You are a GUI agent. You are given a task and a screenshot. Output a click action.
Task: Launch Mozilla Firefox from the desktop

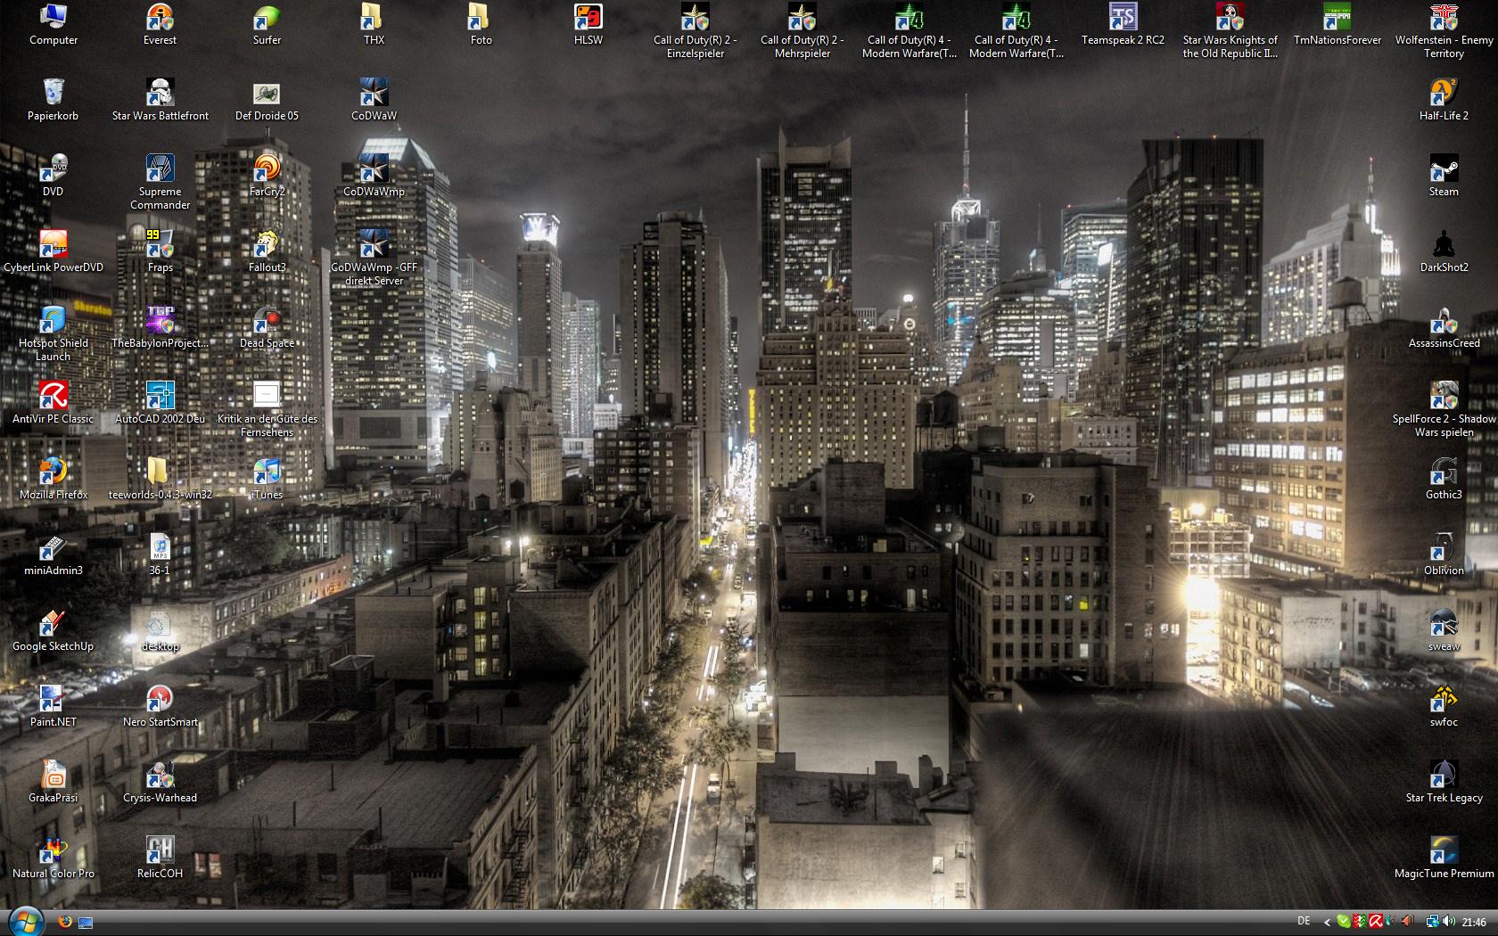53,472
